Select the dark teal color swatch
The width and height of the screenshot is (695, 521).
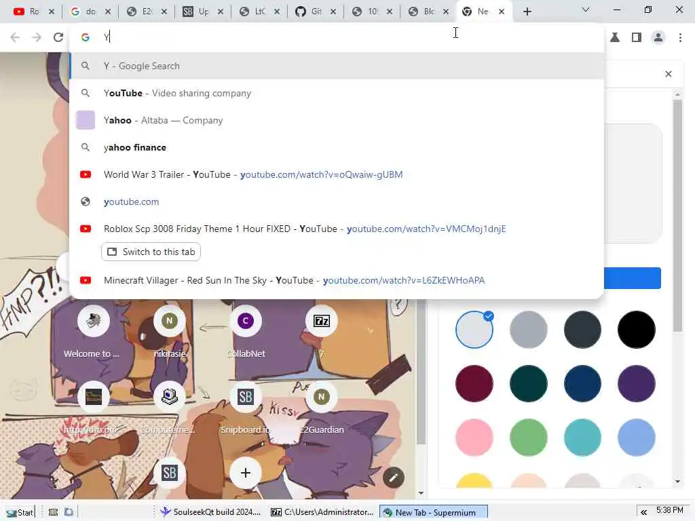pos(528,384)
